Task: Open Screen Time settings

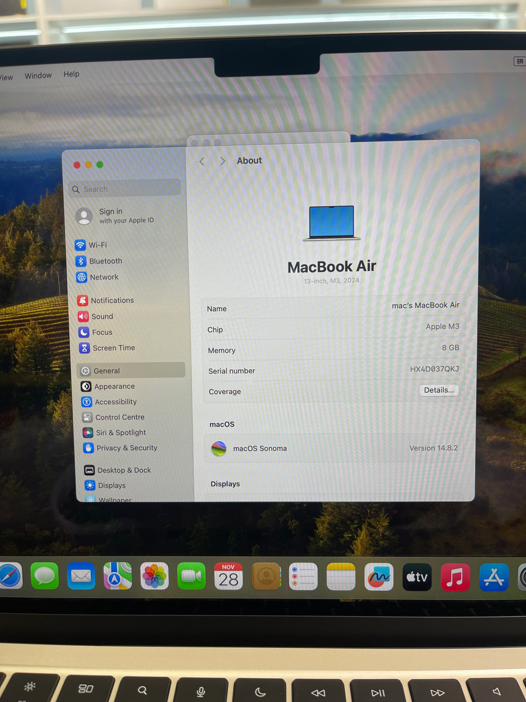Action: tap(107, 348)
